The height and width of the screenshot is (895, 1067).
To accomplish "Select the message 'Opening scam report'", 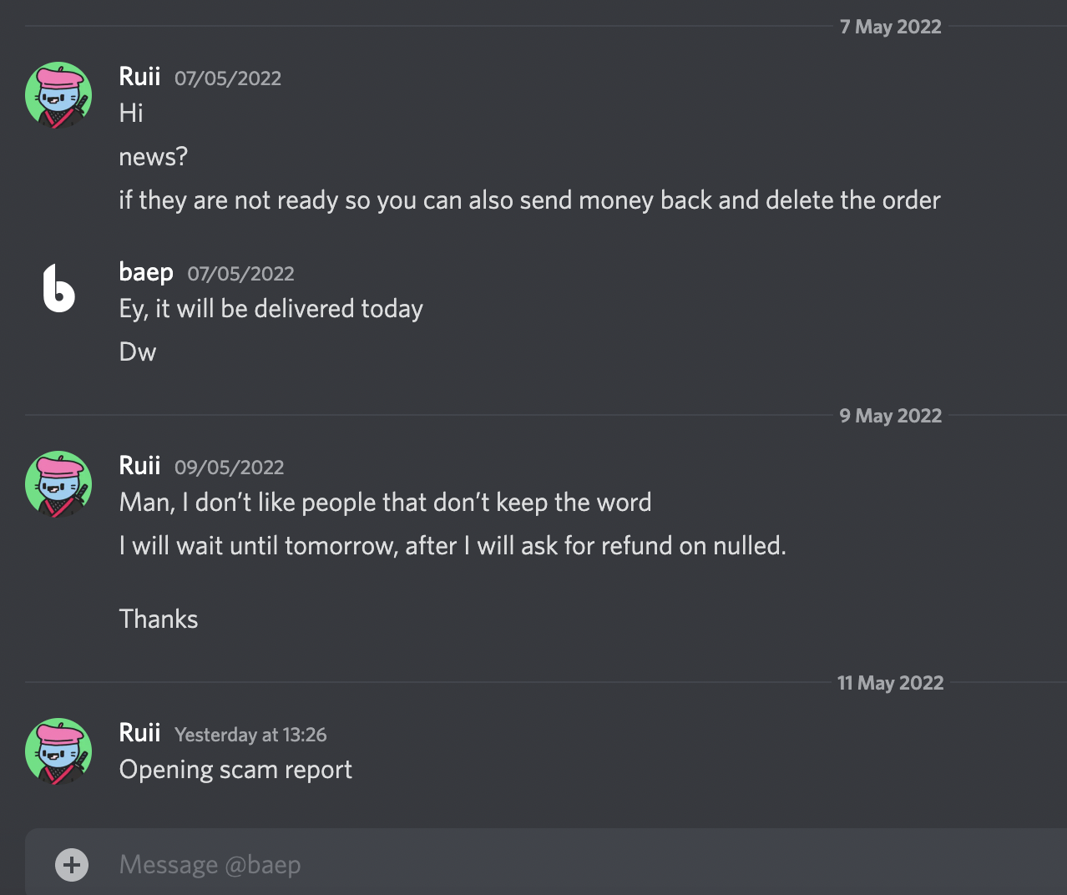I will 235,770.
